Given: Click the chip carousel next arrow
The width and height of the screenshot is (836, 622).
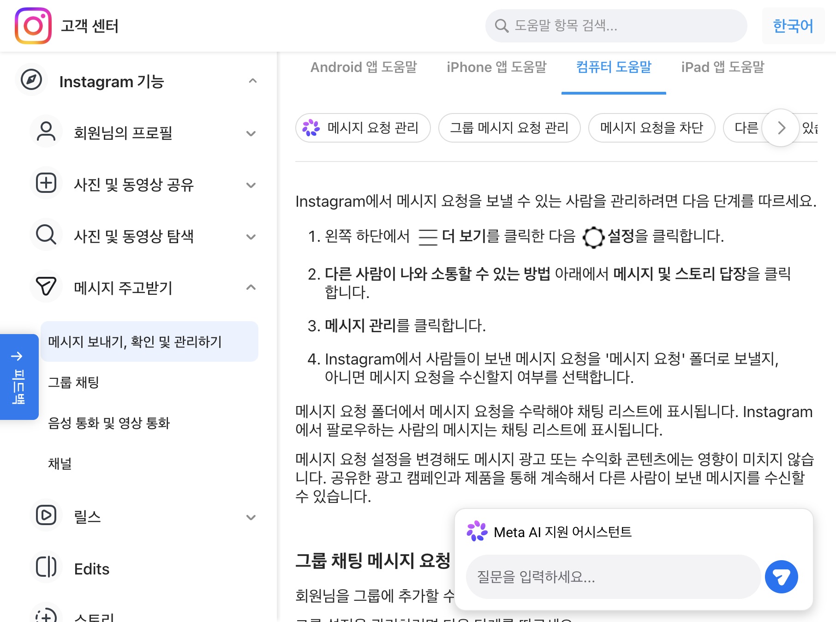Looking at the screenshot, I should (x=781, y=128).
